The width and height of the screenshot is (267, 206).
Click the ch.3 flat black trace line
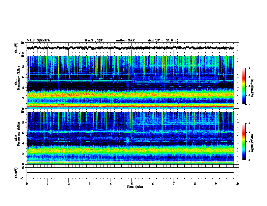click(130, 172)
